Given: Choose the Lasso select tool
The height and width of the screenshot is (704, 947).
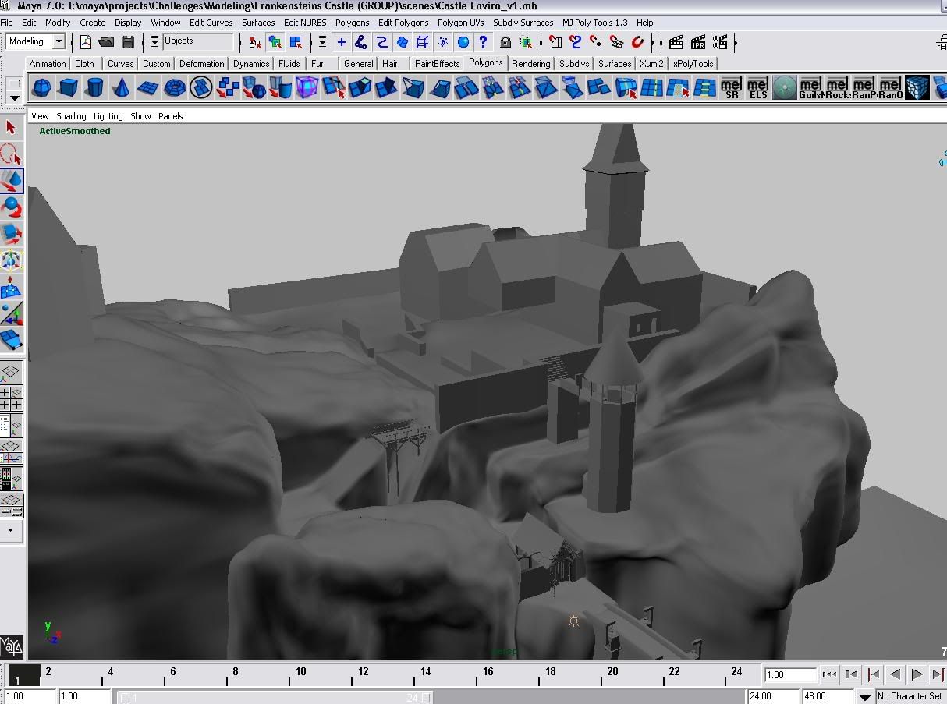Looking at the screenshot, I should (x=12, y=154).
